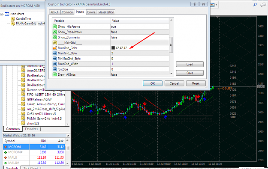Screen dimensions: 268x169
Task: Select the ma_2MACross_shift_SigAle indicator icon
Action: click(x=23, y=109)
